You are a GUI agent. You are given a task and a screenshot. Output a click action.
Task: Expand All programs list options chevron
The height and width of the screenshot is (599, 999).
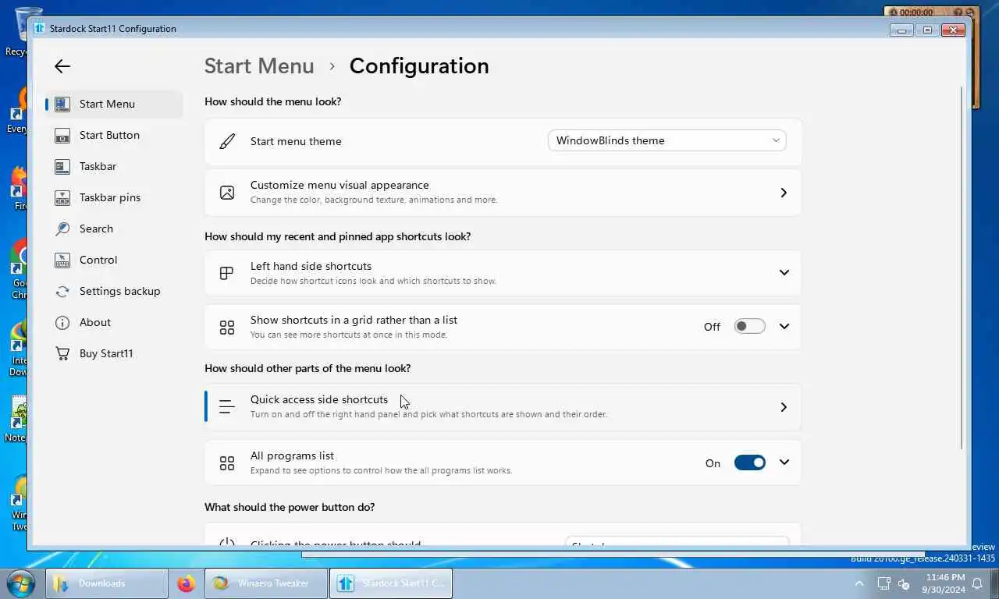[784, 462]
